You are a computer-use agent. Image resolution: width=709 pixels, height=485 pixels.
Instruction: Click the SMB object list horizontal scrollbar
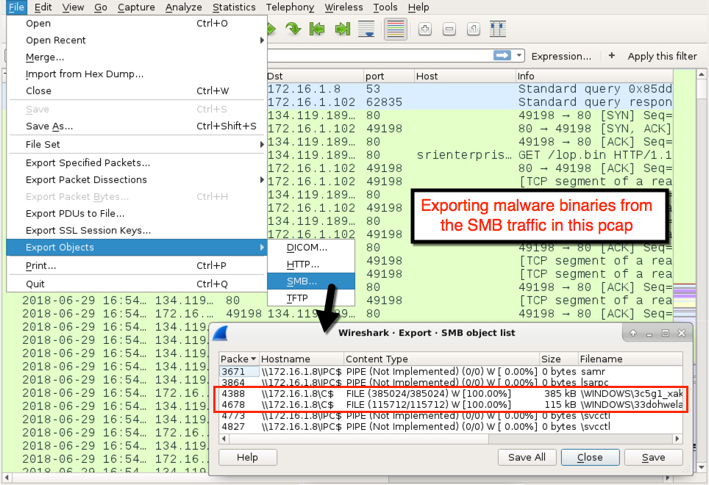pyautogui.click(x=450, y=439)
